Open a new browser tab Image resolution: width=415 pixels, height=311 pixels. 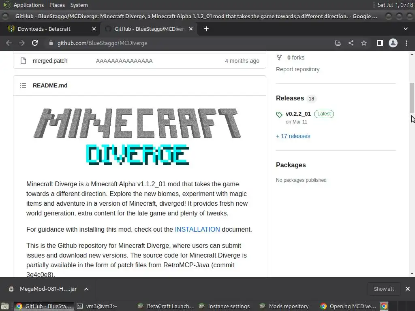[x=206, y=29]
